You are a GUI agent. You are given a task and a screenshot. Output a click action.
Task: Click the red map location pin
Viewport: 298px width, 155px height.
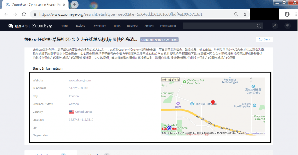pyautogui.click(x=213, y=102)
